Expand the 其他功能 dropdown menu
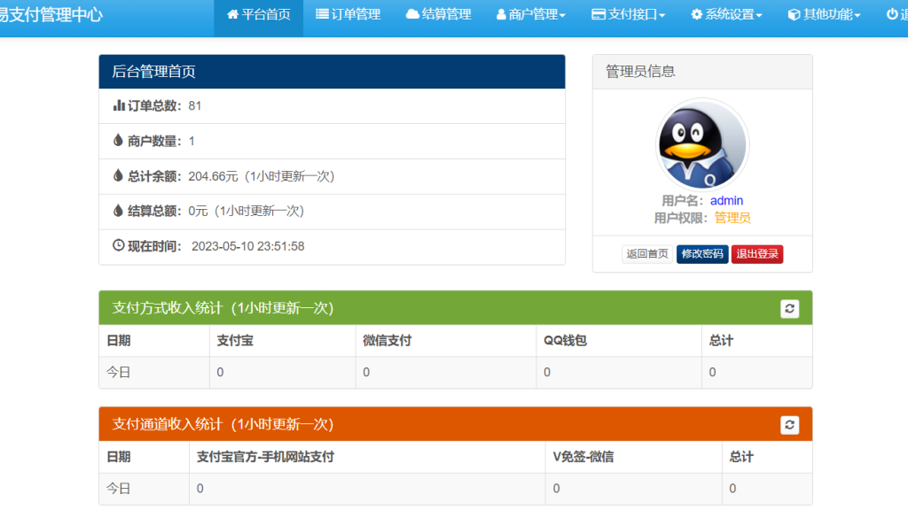 (824, 14)
